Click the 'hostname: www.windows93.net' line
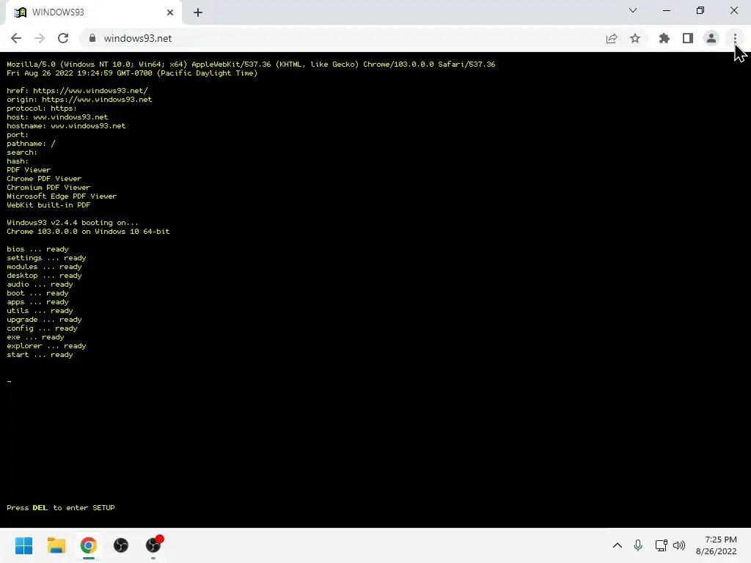The image size is (751, 563). [x=66, y=126]
